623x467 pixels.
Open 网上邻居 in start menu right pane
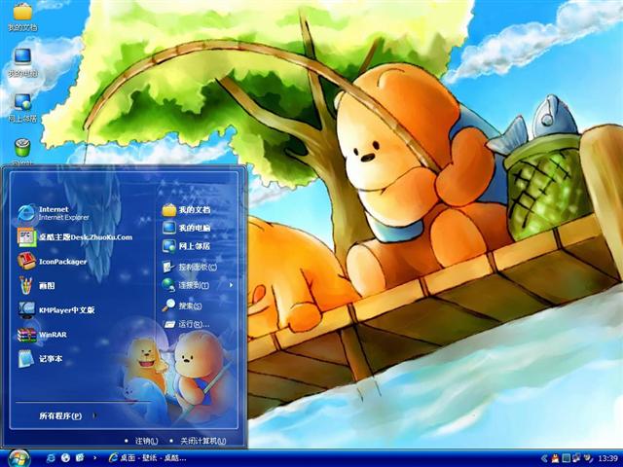(x=186, y=246)
